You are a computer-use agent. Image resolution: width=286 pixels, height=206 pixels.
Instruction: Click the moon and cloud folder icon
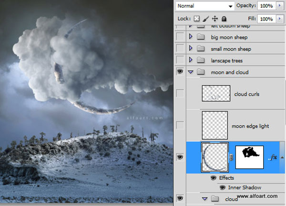pyautogui.click(x=201, y=72)
